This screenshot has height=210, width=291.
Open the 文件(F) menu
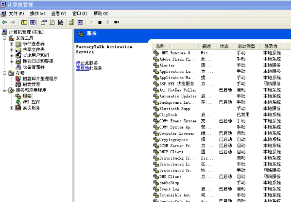tap(17, 14)
